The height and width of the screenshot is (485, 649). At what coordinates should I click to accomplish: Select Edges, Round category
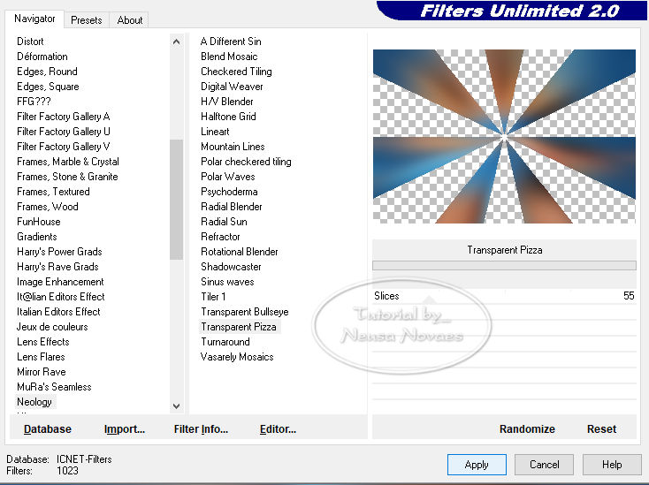coord(47,72)
